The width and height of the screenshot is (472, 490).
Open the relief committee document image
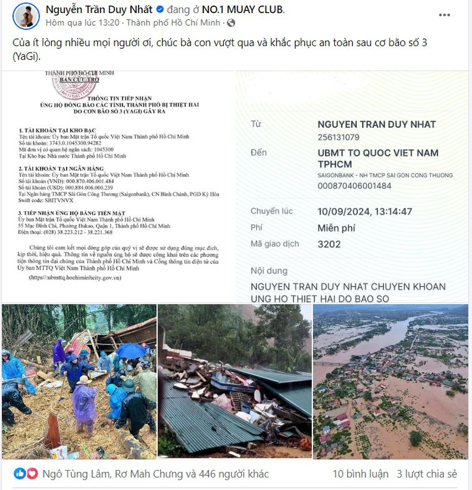coord(119,187)
